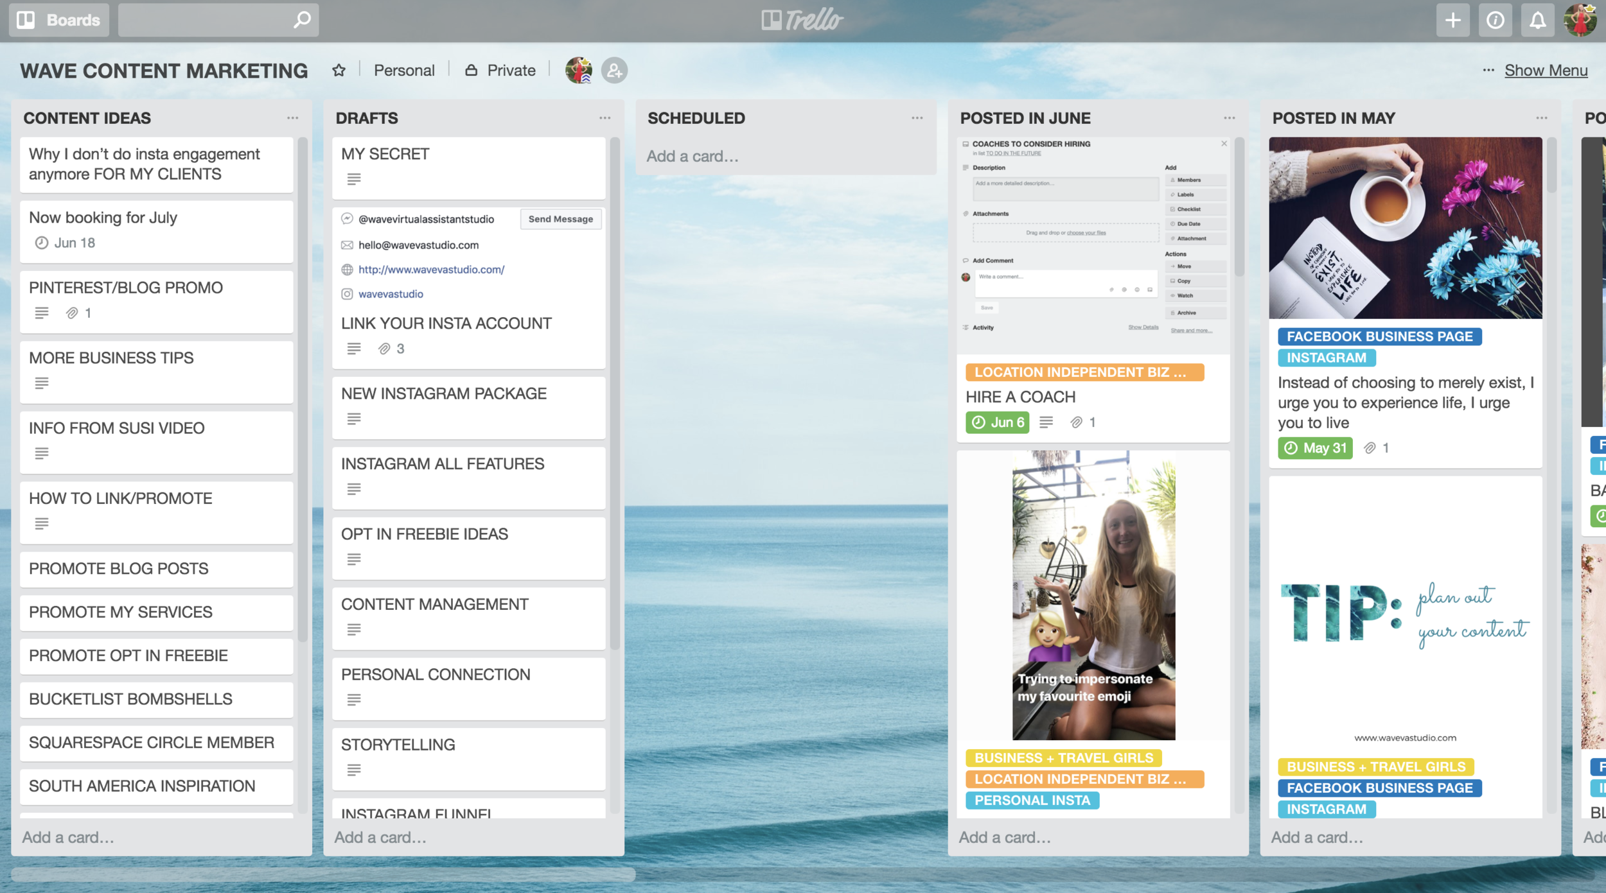Click attachment icon on PINTEREST/BLOG PROMO card
The width and height of the screenshot is (1606, 893).
pyautogui.click(x=72, y=313)
